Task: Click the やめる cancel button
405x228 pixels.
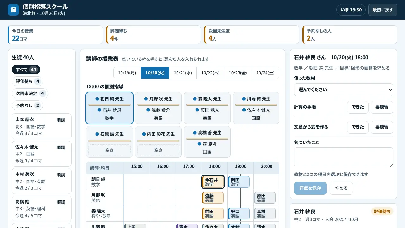Action: click(341, 188)
